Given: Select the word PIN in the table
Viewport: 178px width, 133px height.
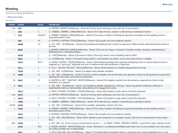Looking at the screenshot, I should click(20, 35).
